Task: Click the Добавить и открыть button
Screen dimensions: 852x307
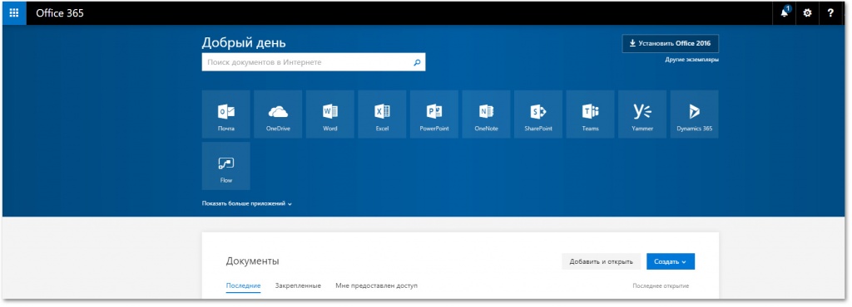Action: 601,261
